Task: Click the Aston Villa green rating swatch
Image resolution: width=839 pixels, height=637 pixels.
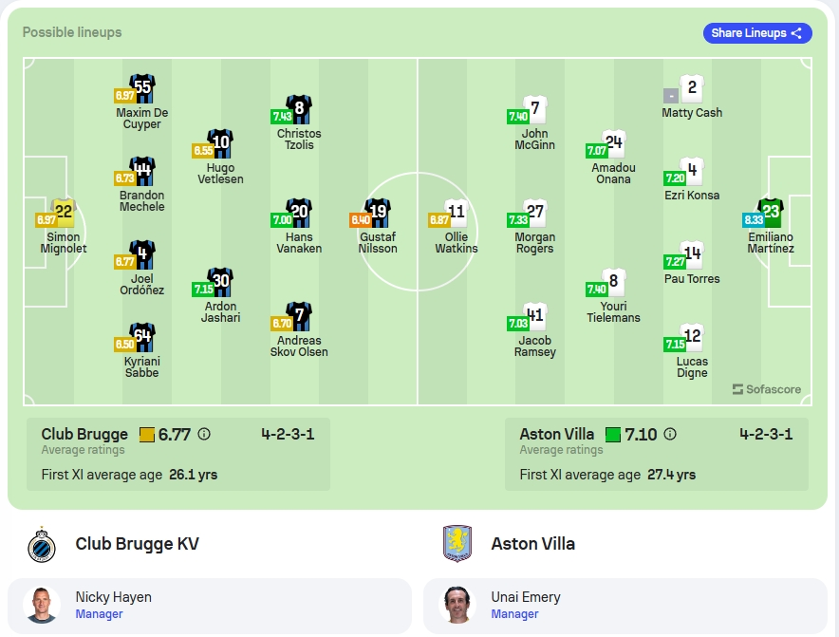Action: (613, 435)
